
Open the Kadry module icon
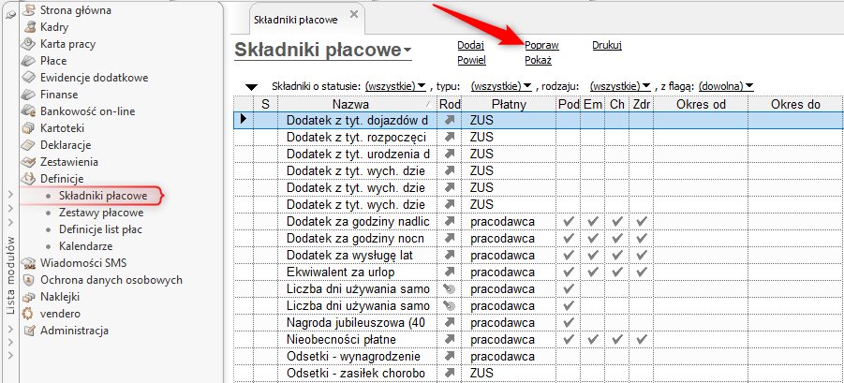pyautogui.click(x=28, y=27)
